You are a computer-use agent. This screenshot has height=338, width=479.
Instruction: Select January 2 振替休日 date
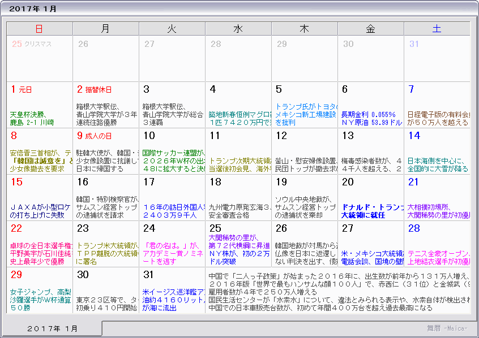[94, 89]
